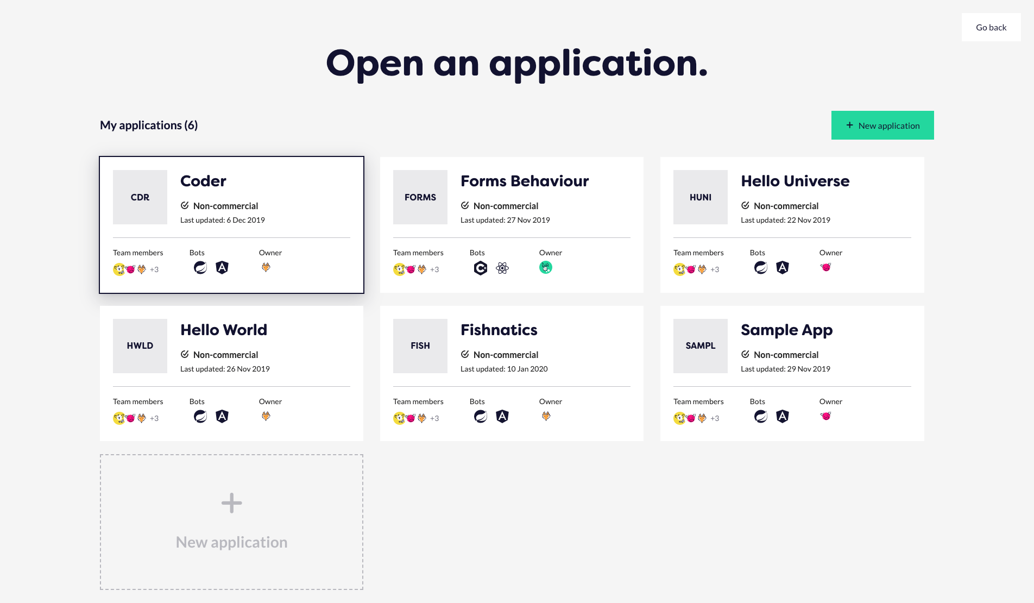Viewport: 1034px width, 603px height.
Task: Select the CDR application thumbnail
Action: tap(140, 197)
